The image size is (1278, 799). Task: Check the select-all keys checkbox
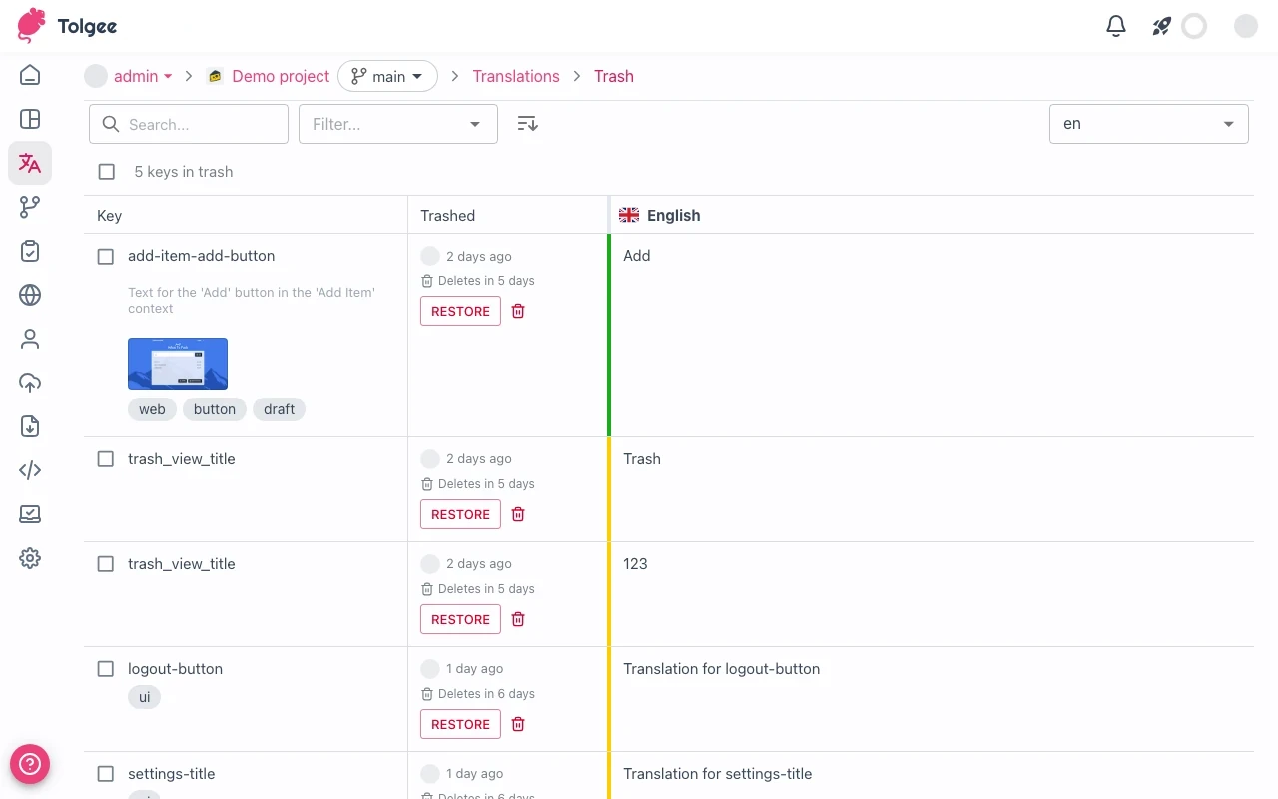tap(106, 171)
